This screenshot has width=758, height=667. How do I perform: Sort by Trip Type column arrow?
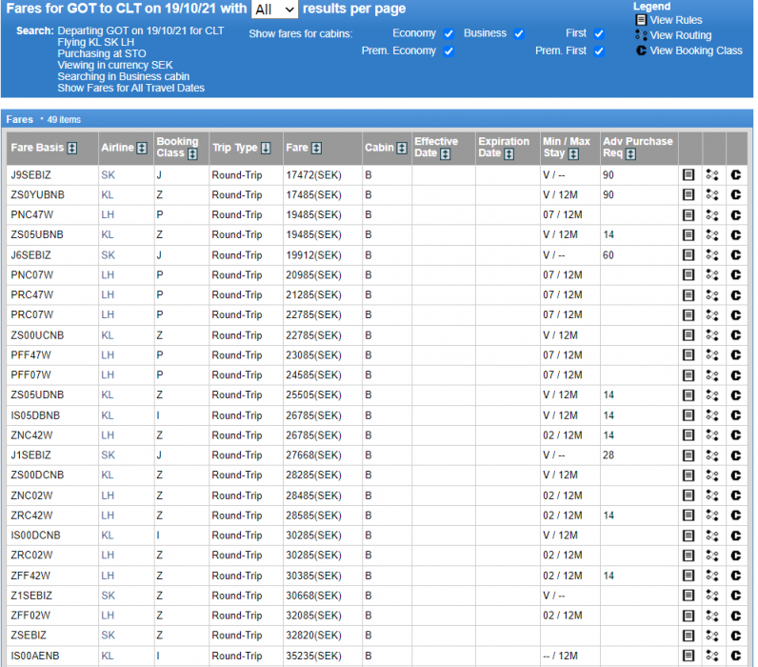point(266,149)
